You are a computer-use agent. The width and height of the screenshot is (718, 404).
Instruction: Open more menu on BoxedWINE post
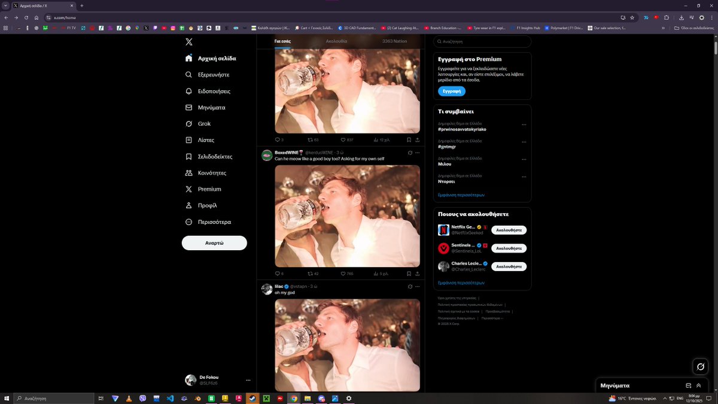click(417, 153)
